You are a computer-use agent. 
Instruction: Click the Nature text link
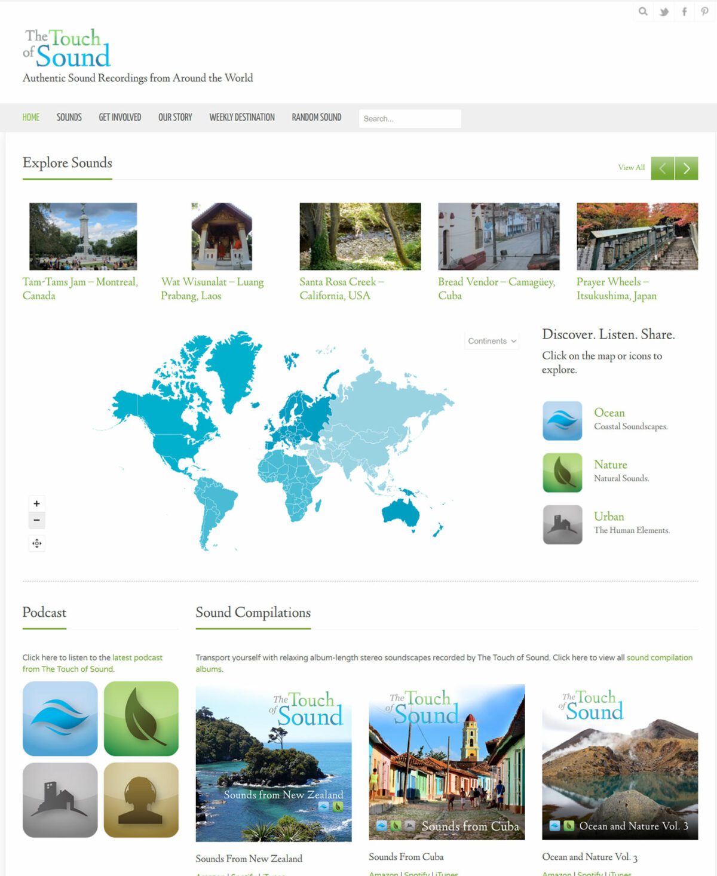[x=611, y=465]
